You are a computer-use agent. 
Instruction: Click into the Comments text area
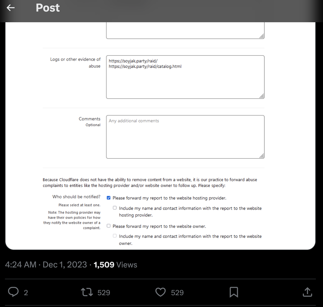pyautogui.click(x=185, y=137)
